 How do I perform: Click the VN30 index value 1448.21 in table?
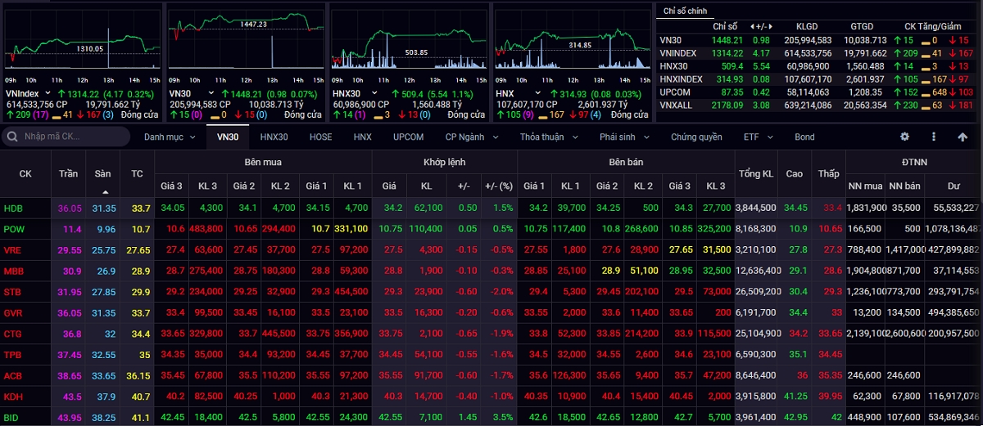727,40
